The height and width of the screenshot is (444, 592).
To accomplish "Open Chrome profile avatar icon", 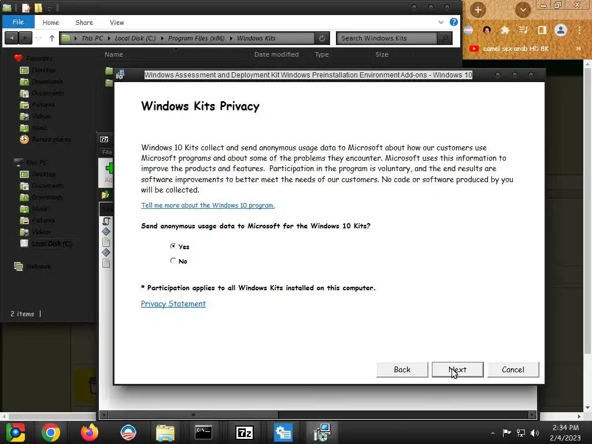I will pyautogui.click(x=561, y=30).
